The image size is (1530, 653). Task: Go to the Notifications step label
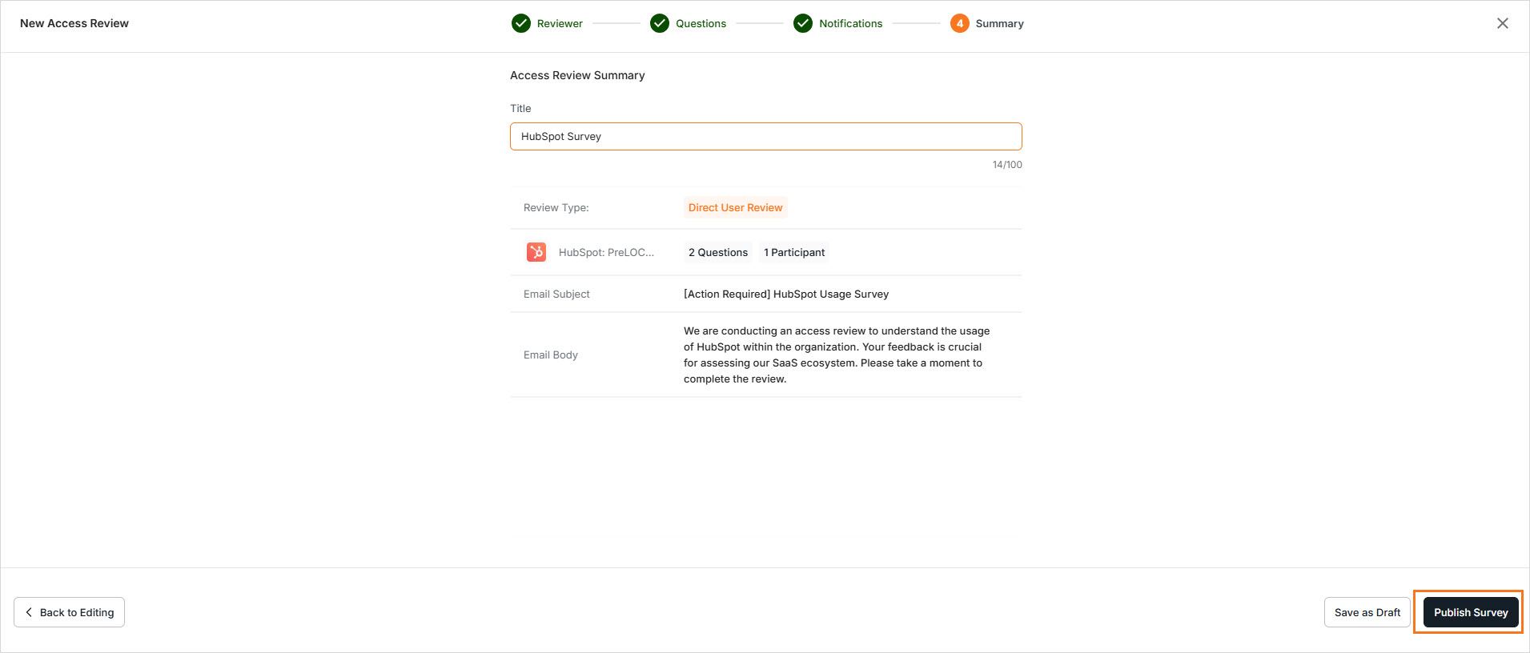[850, 23]
